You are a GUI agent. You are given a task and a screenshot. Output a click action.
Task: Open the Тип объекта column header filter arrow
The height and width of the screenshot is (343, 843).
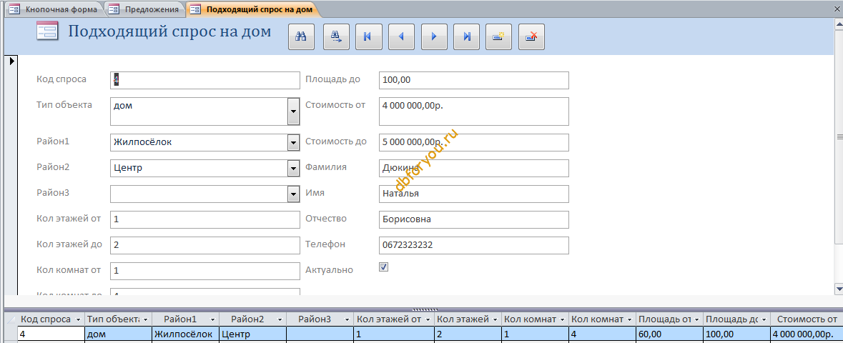tap(146, 319)
